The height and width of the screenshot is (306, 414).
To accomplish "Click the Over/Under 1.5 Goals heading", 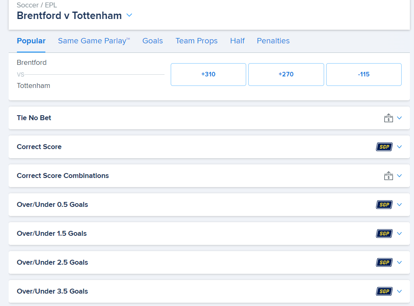I will 52,233.
